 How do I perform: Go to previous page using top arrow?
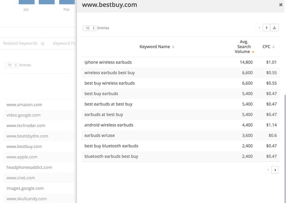coord(259,28)
